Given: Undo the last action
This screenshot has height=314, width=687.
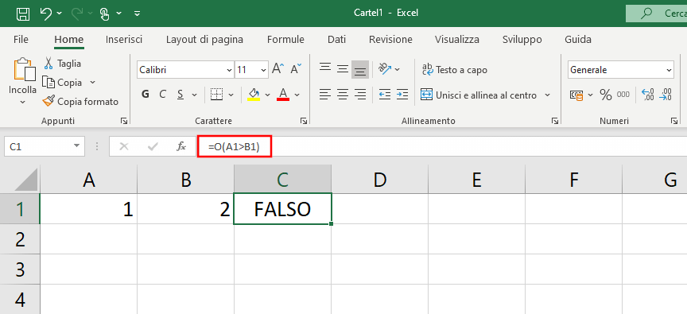Looking at the screenshot, I should pyautogui.click(x=46, y=14).
